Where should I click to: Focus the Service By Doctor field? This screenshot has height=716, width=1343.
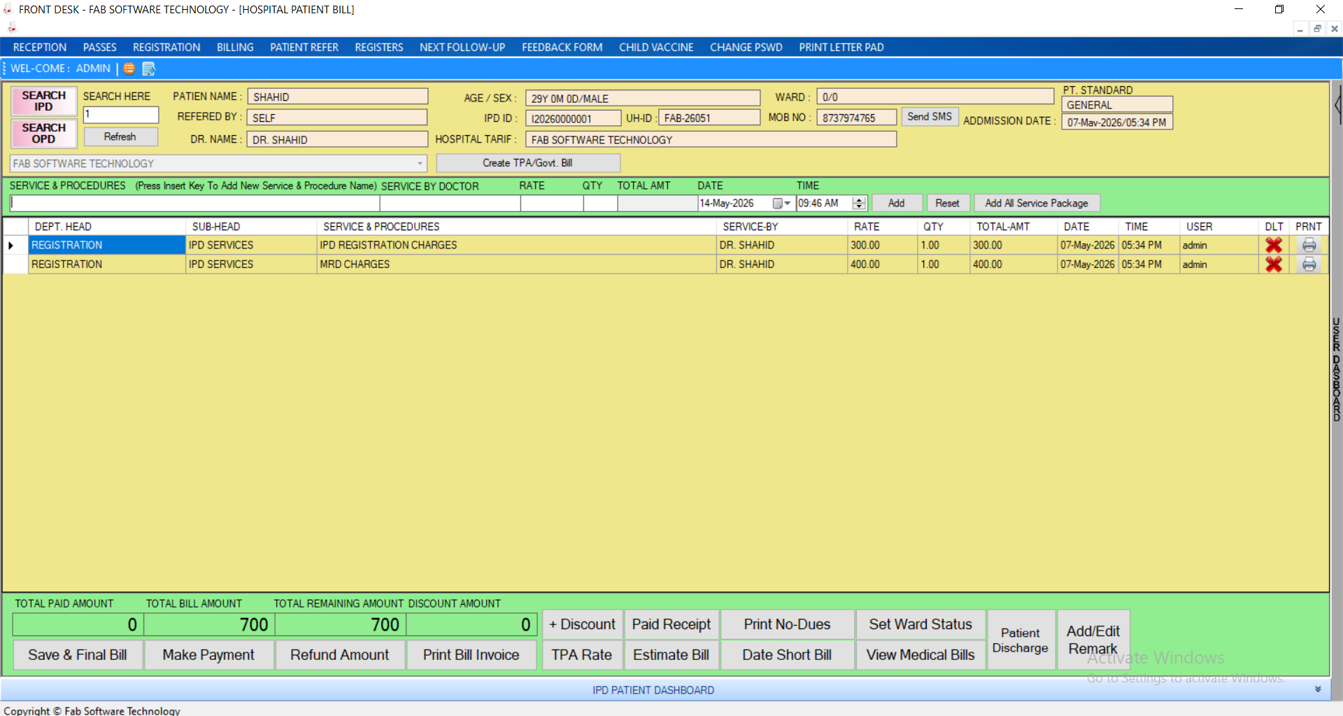450,203
